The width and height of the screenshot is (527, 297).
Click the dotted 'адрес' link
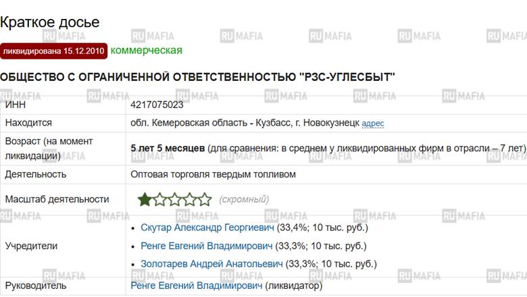point(373,124)
